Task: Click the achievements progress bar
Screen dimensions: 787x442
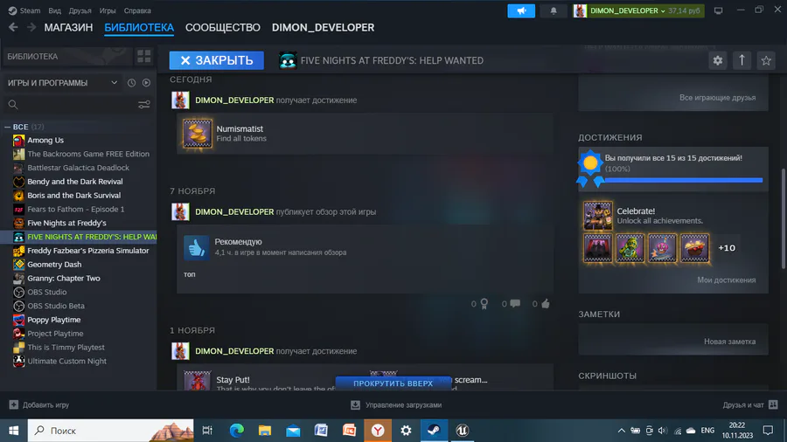Action: click(683, 180)
